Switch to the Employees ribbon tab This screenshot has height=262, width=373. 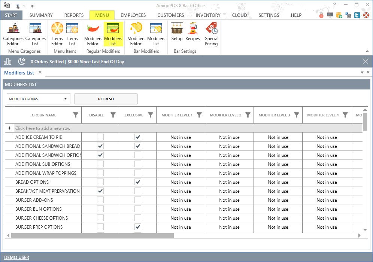[133, 15]
